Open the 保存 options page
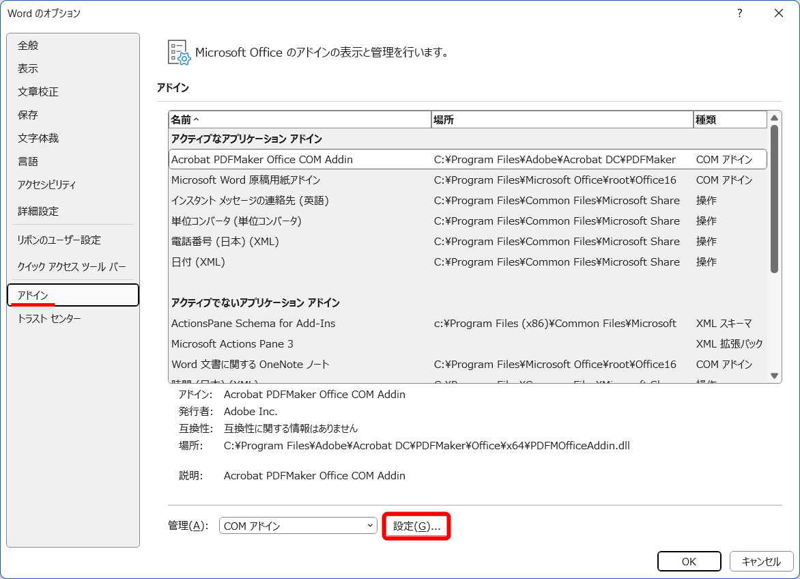 (27, 115)
